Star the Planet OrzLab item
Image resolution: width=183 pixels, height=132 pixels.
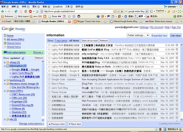49,92
